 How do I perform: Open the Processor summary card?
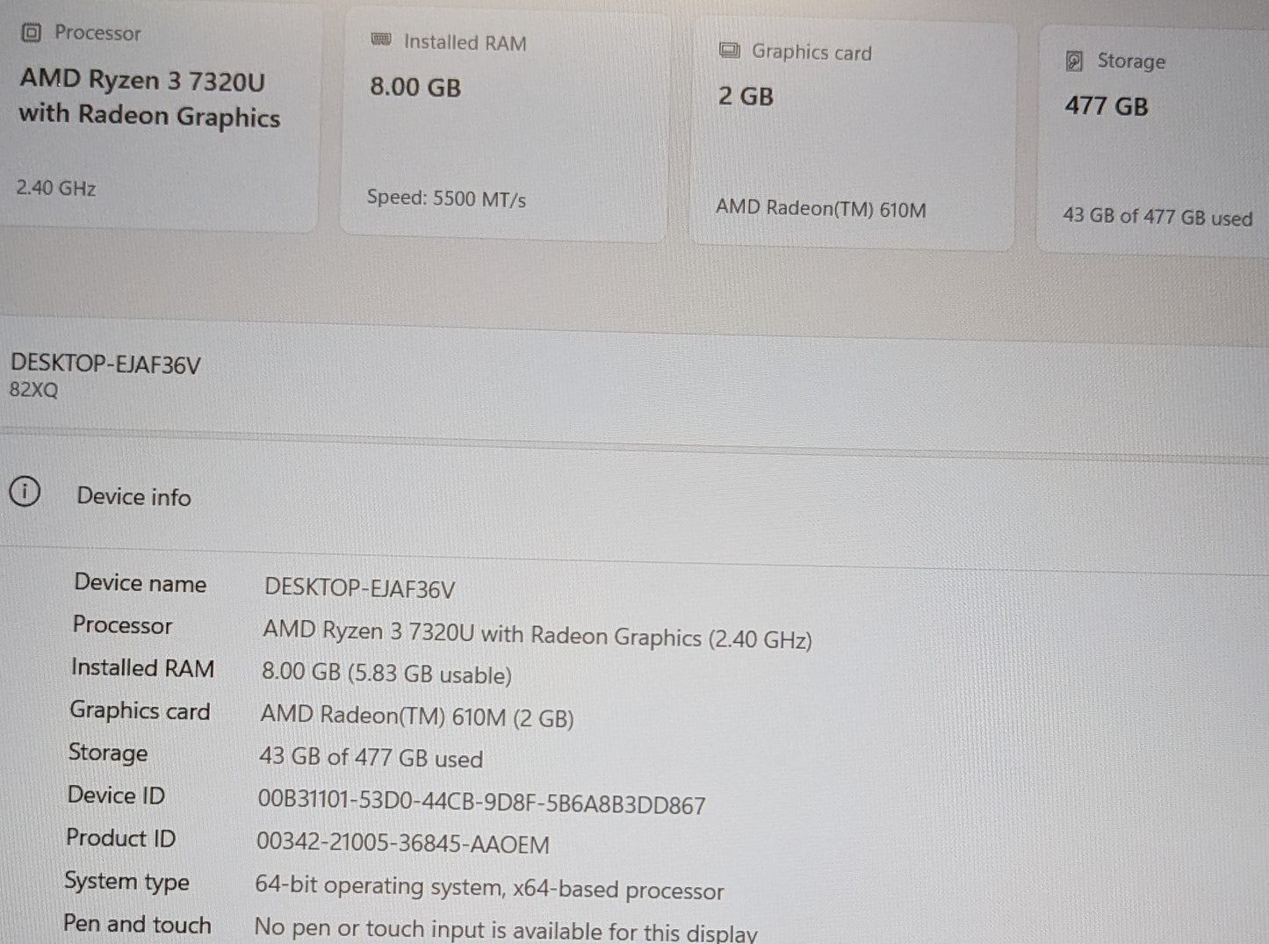158,116
